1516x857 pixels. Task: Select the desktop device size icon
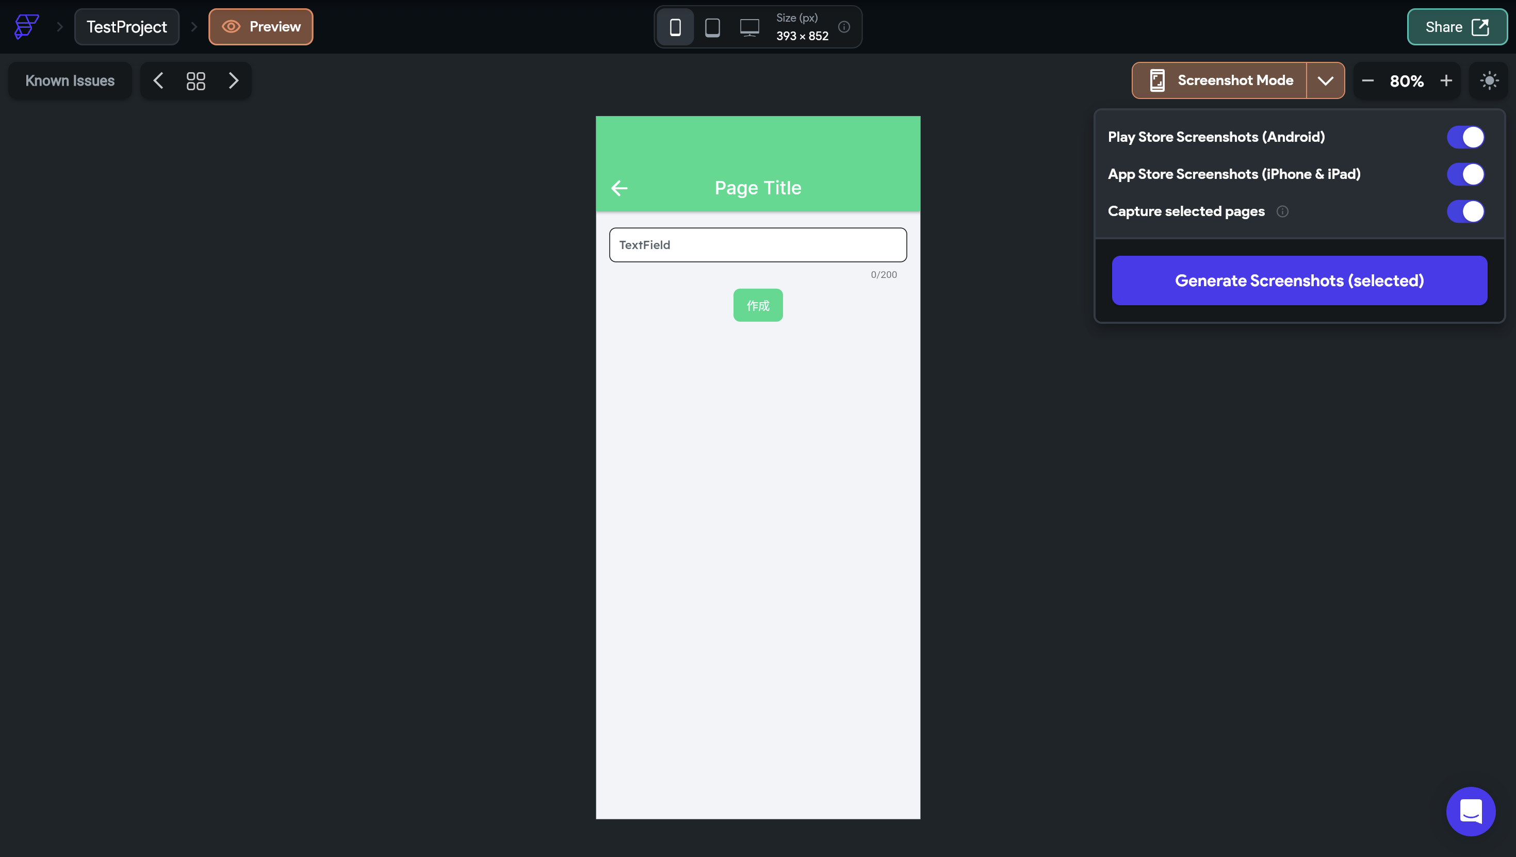[x=749, y=27]
